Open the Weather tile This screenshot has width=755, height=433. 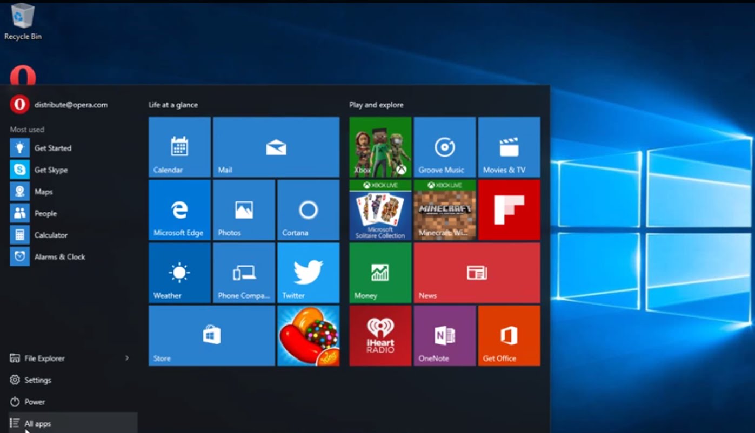coord(179,273)
